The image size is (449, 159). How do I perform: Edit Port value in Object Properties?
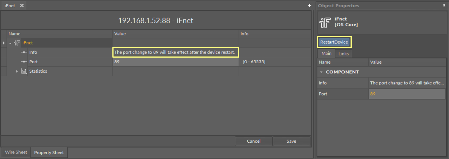tap(407, 94)
